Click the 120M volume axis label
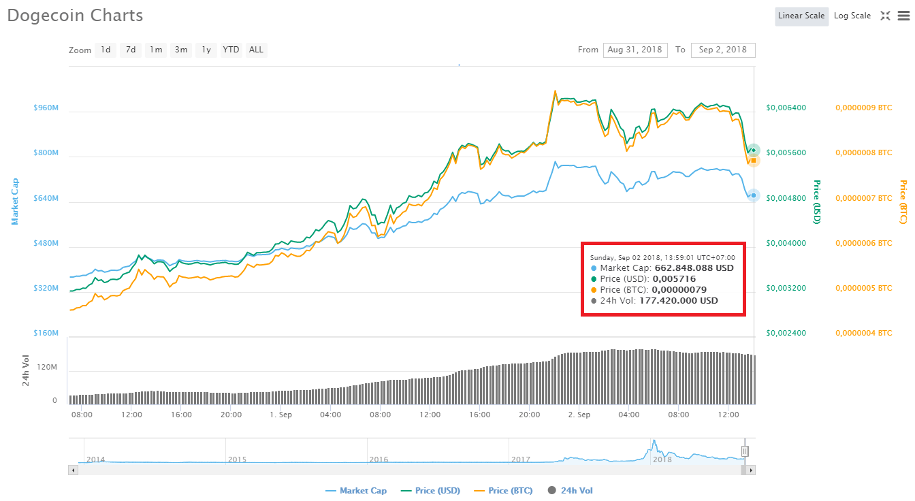 (x=46, y=368)
